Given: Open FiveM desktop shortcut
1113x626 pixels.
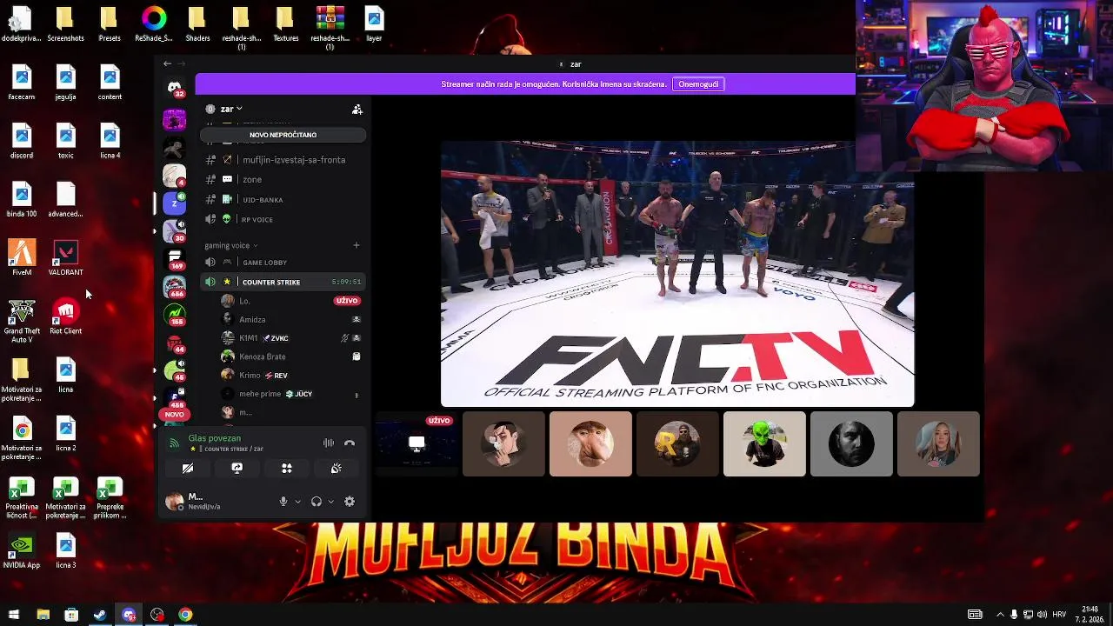Looking at the screenshot, I should pos(22,258).
